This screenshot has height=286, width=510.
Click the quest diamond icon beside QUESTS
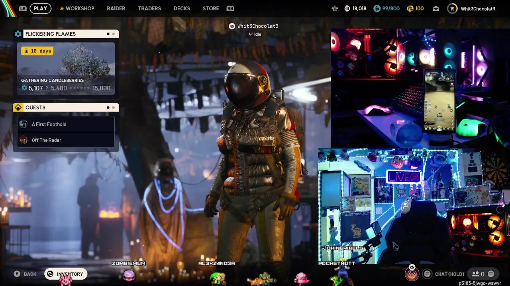point(18,108)
